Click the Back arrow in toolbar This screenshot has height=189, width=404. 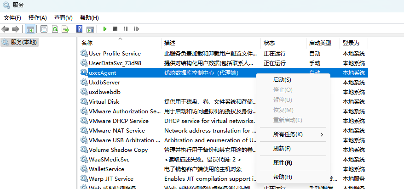click(6, 29)
